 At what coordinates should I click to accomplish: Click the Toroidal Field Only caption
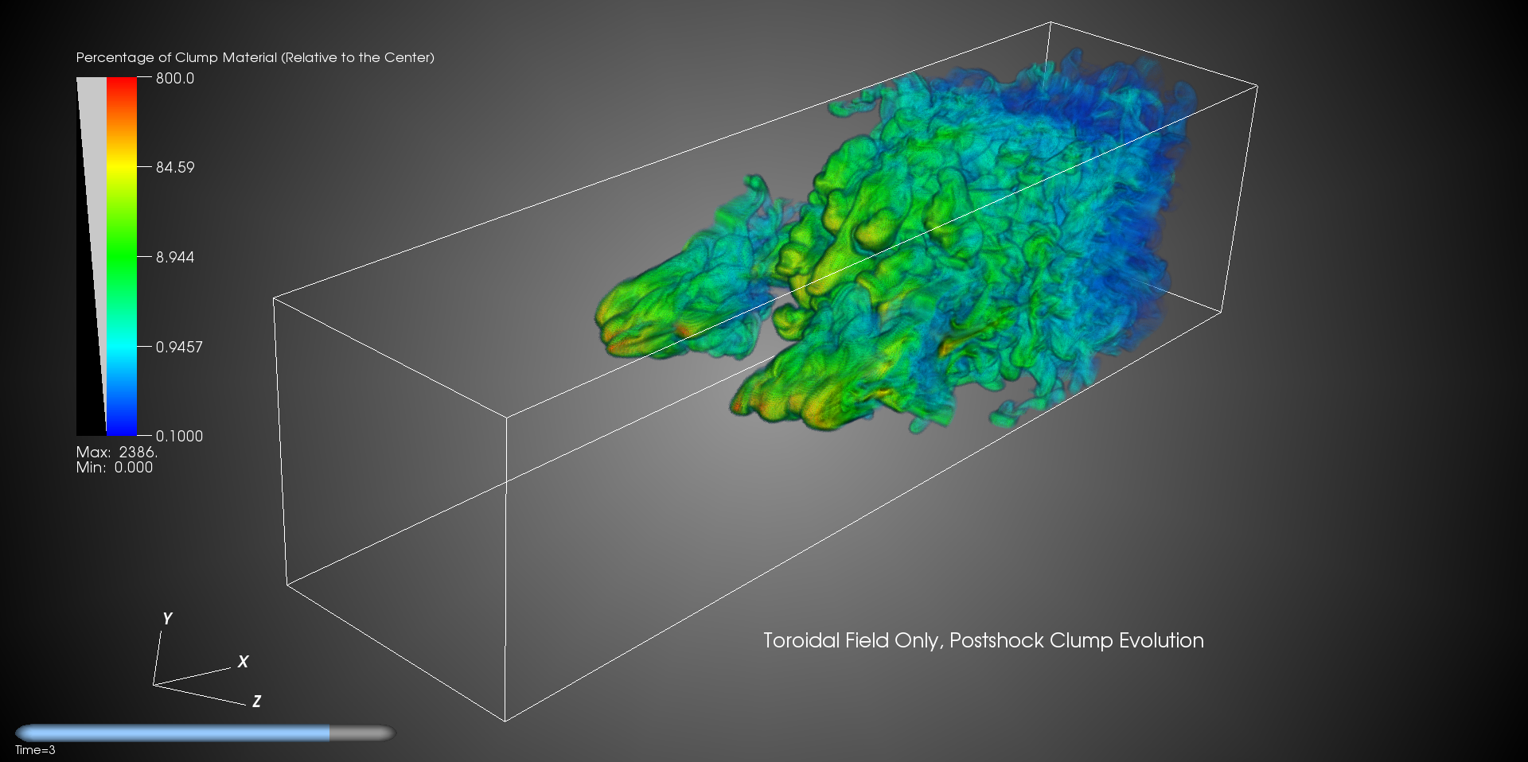click(983, 640)
